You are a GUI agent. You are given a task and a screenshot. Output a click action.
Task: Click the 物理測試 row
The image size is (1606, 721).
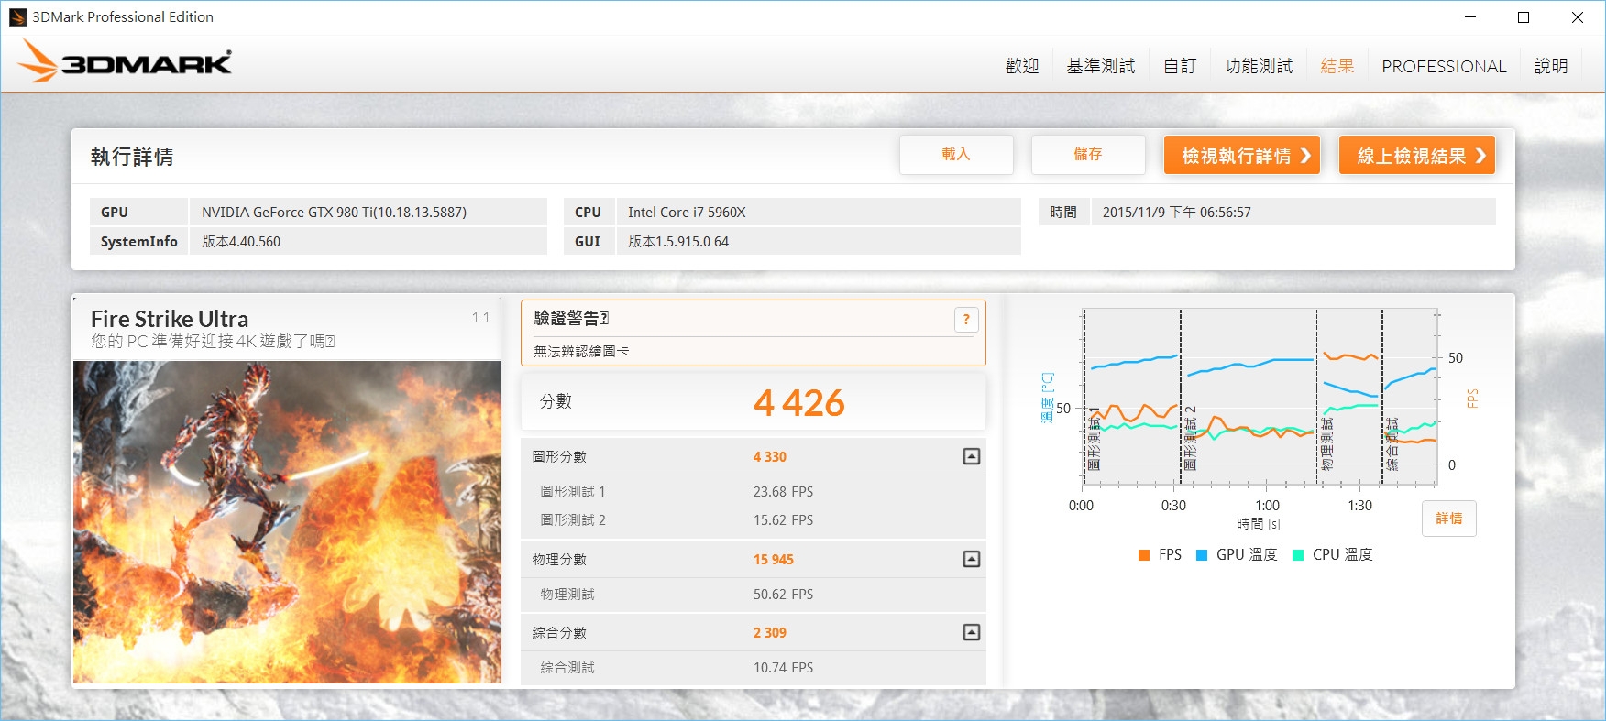click(753, 595)
